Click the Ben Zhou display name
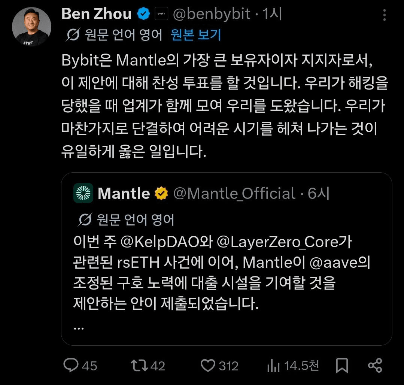 [96, 14]
